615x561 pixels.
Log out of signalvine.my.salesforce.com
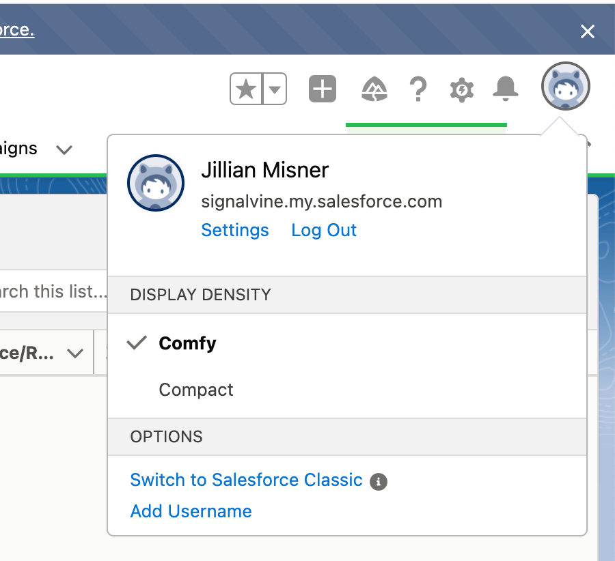tap(323, 230)
